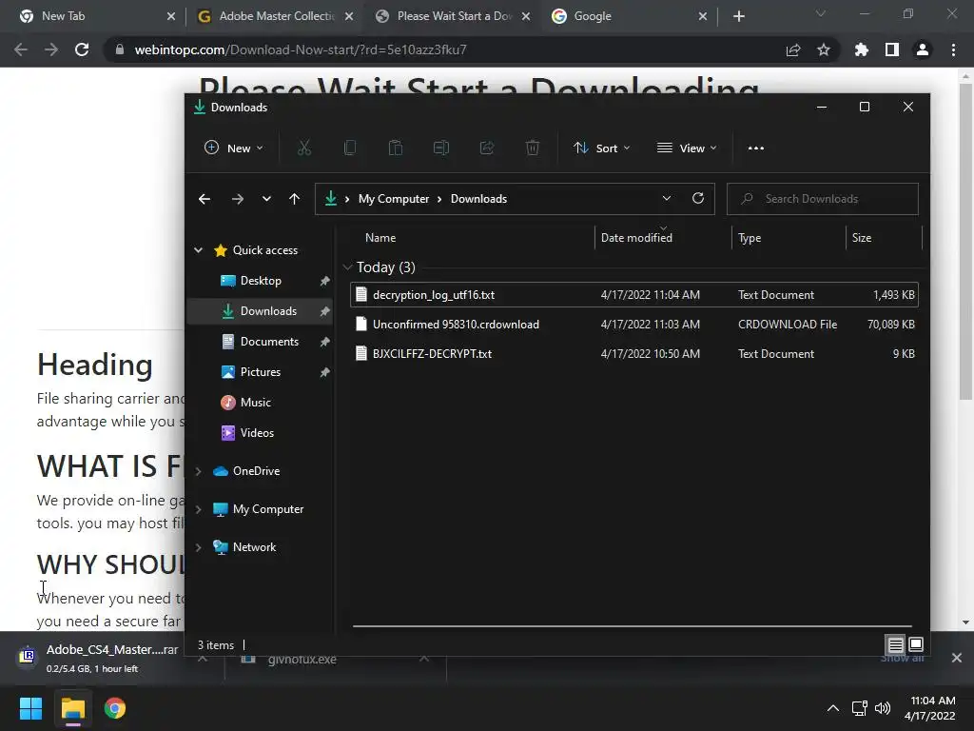
Task: Click the Share icon in Explorer toolbar
Action: [x=487, y=148]
